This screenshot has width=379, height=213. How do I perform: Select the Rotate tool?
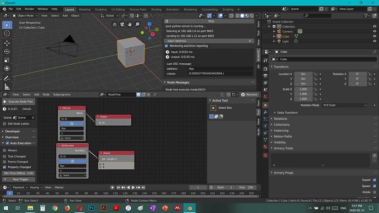tap(7, 52)
